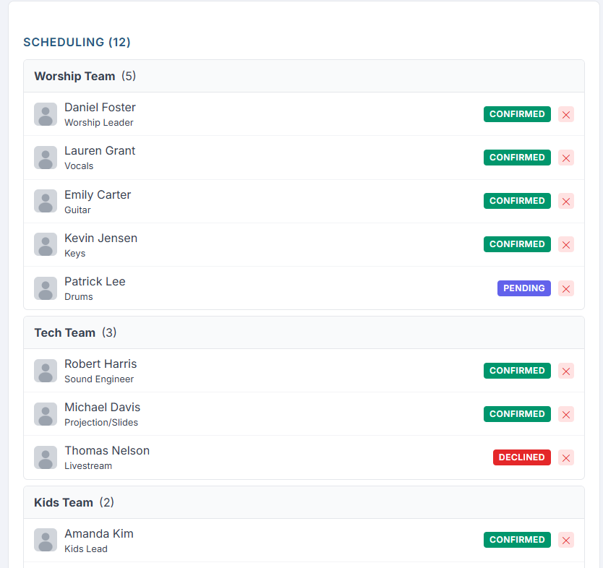Click Michael Davis's CONFIRMED green badge

pyautogui.click(x=517, y=414)
